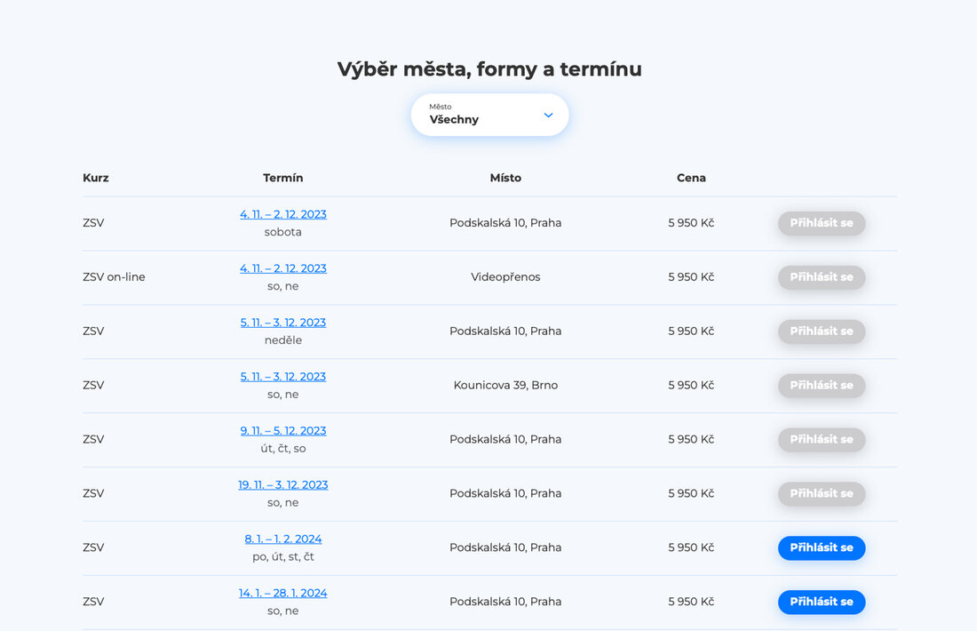Click the Cena column header
Viewport: 977px width, 631px height.
691,178
